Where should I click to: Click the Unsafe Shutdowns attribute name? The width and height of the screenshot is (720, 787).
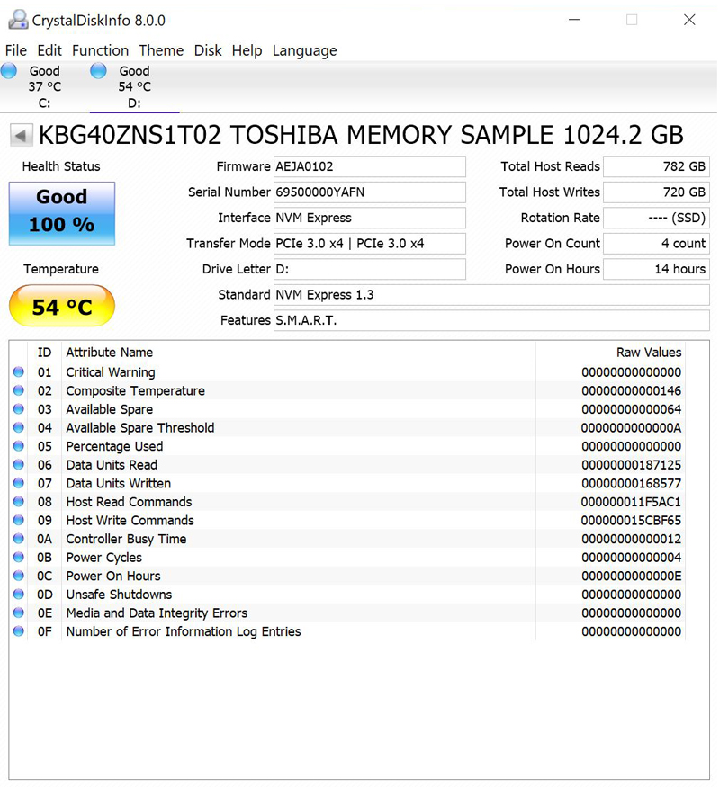[x=119, y=595]
